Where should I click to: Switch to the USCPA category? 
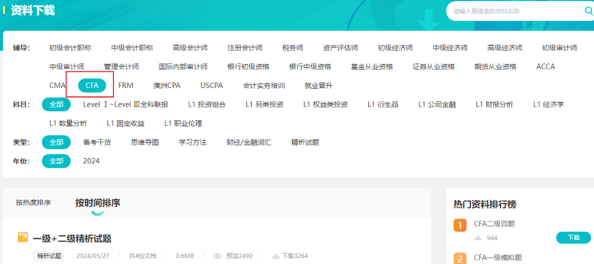coord(211,86)
